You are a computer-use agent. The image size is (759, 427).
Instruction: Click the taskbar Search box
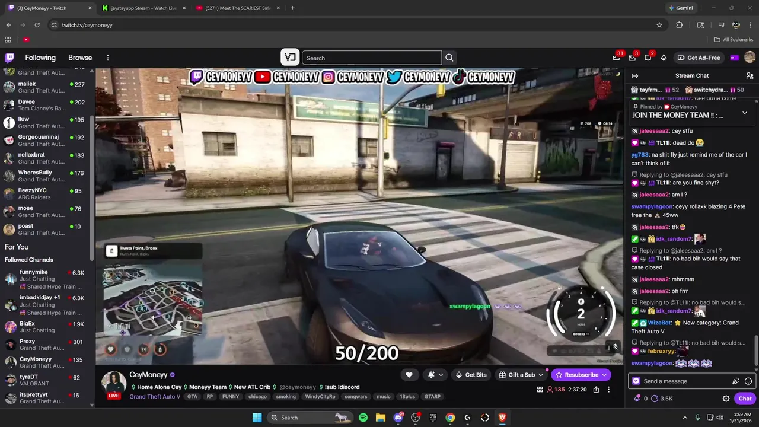point(310,418)
